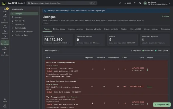Click the Ajuda link near page title
173x109 pixels.
click(165, 16)
